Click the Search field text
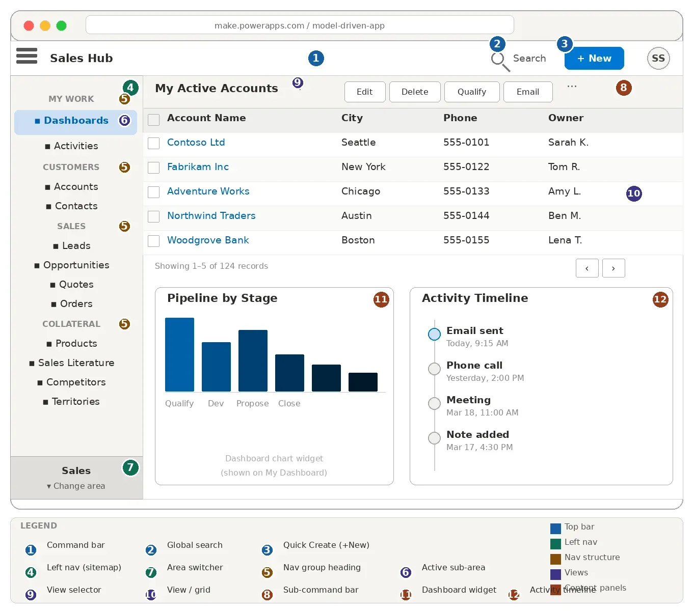The width and height of the screenshot is (693, 611). tap(529, 59)
